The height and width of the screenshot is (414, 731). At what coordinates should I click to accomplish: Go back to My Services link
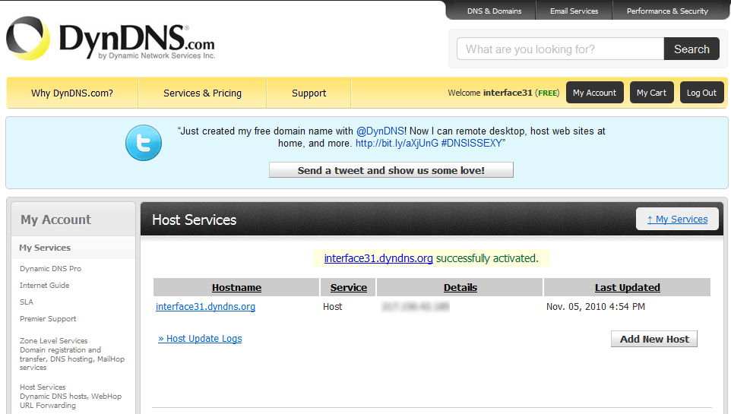[x=677, y=219]
